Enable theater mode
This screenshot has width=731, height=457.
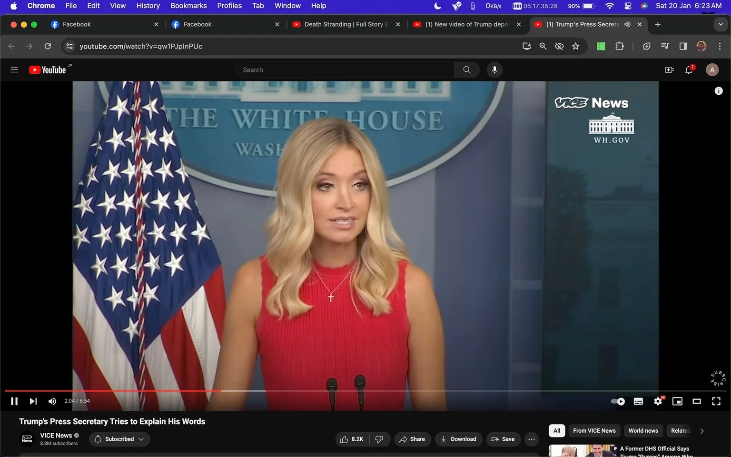pos(697,401)
